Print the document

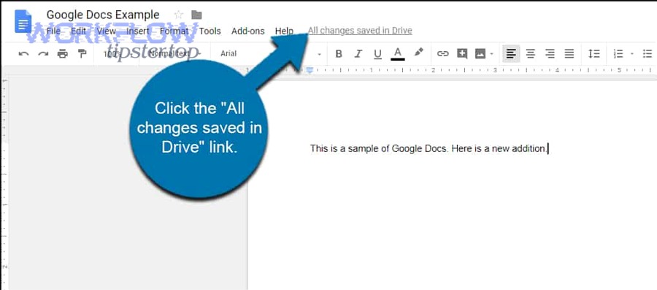point(63,53)
